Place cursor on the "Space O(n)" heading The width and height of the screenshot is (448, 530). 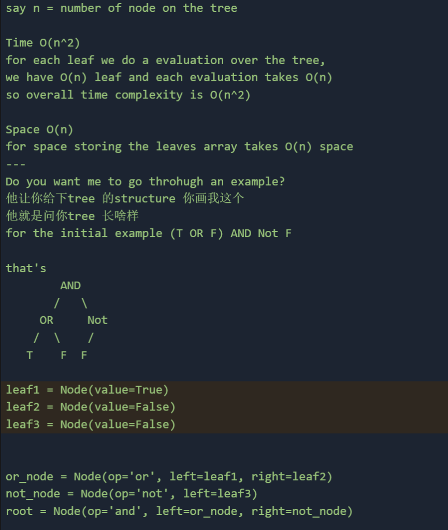(39, 130)
